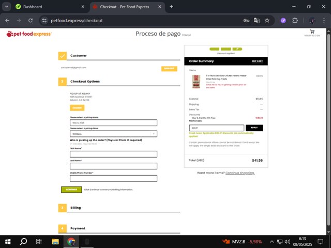
Task: Show hidden tray icons chevron
Action: [x=272, y=242]
